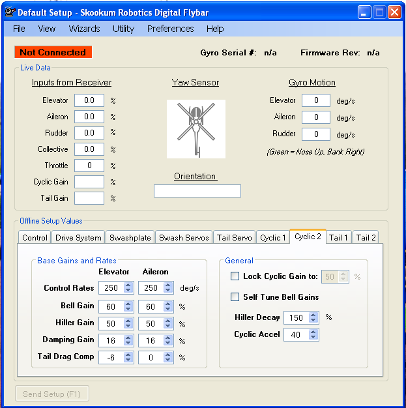Open the Wizards menu
This screenshot has height=408, width=406.
(84, 29)
